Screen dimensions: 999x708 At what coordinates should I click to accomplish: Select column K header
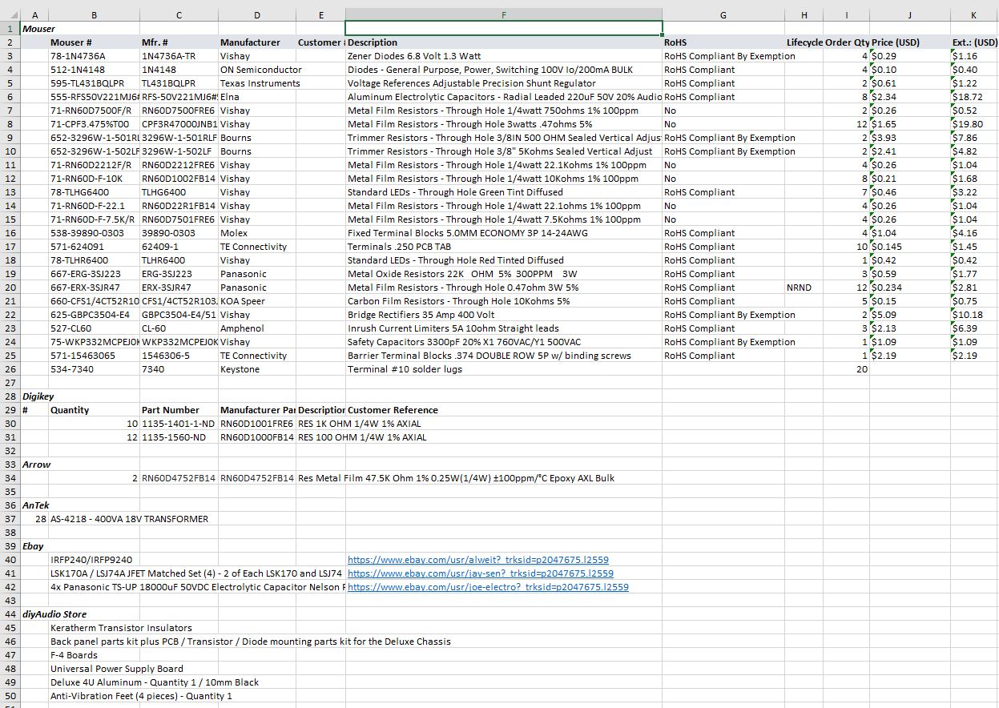pos(974,14)
